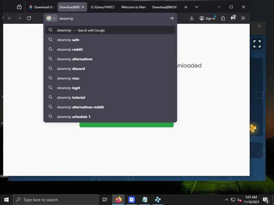
Task: Expand the list all tabs chevron
Action: click(x=197, y=7)
